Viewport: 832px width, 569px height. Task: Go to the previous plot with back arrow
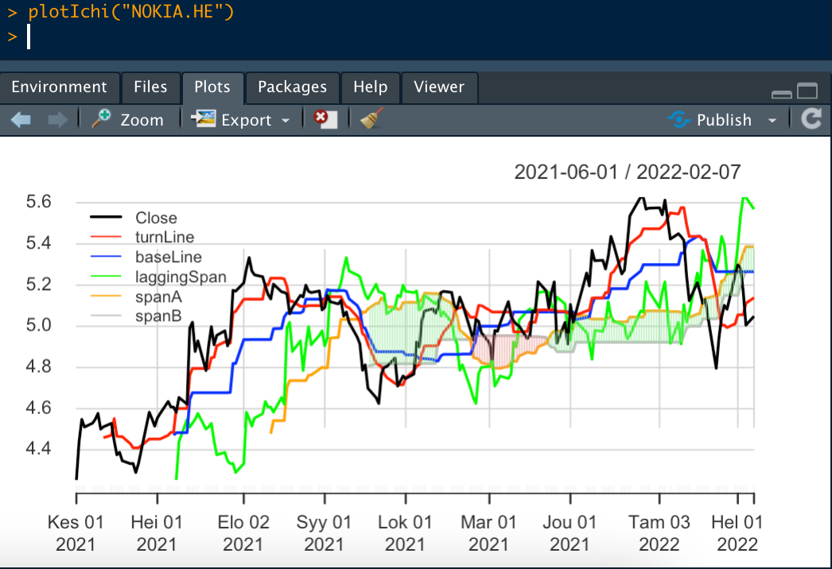21,119
